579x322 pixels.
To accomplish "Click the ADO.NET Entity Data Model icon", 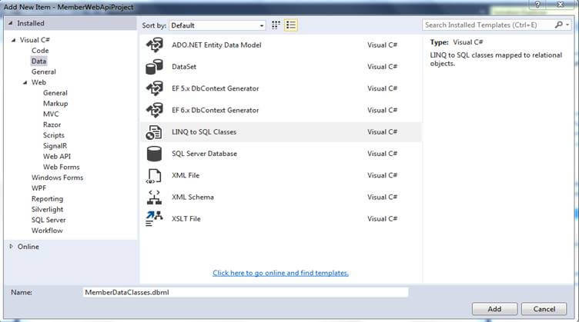I will click(x=154, y=45).
